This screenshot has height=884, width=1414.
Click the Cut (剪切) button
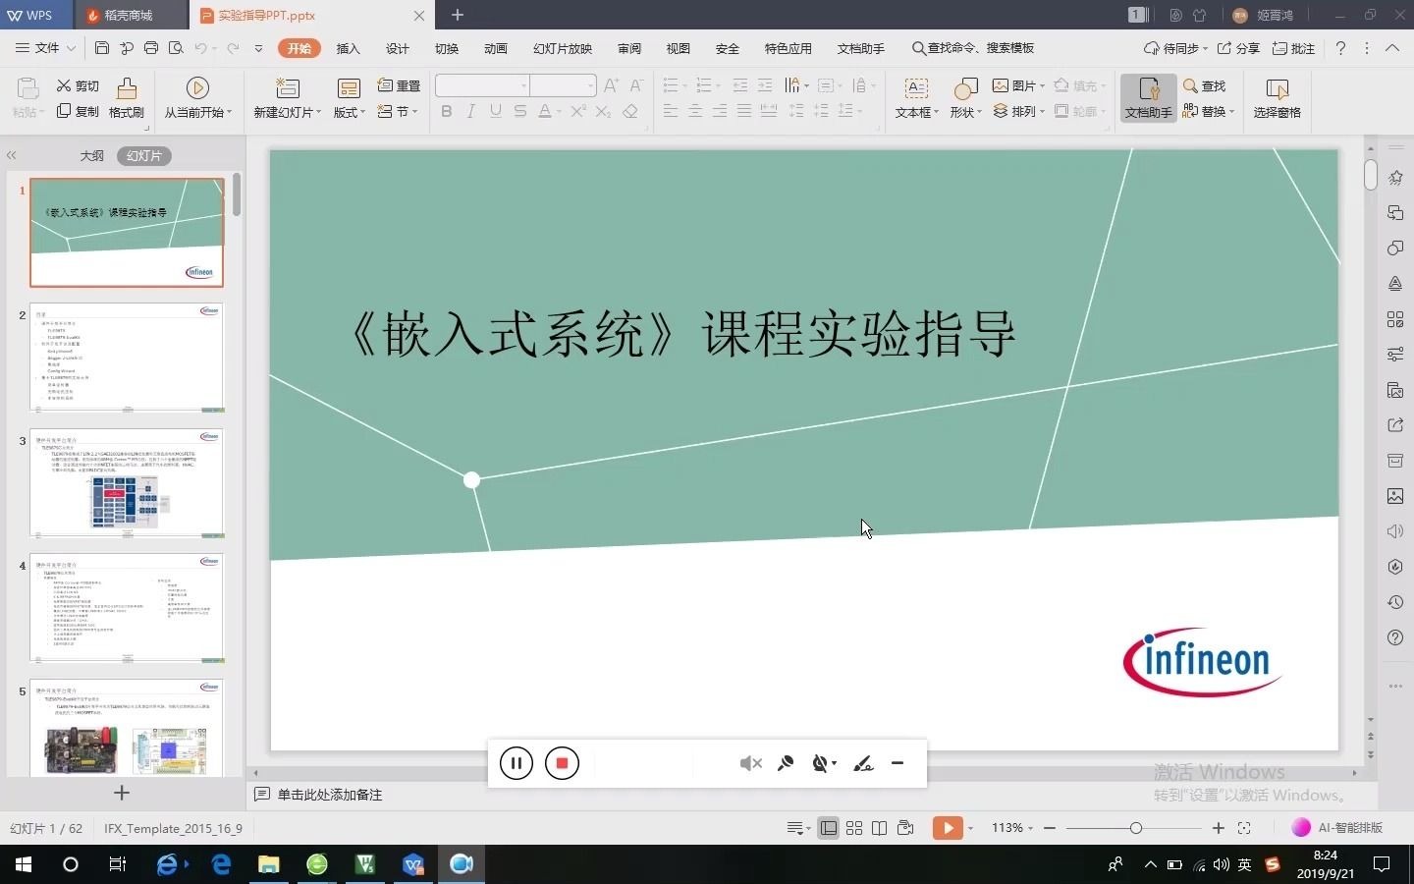[78, 85]
